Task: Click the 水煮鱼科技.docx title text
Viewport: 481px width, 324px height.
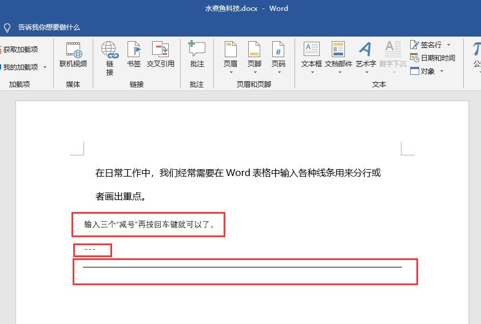Action: click(231, 8)
